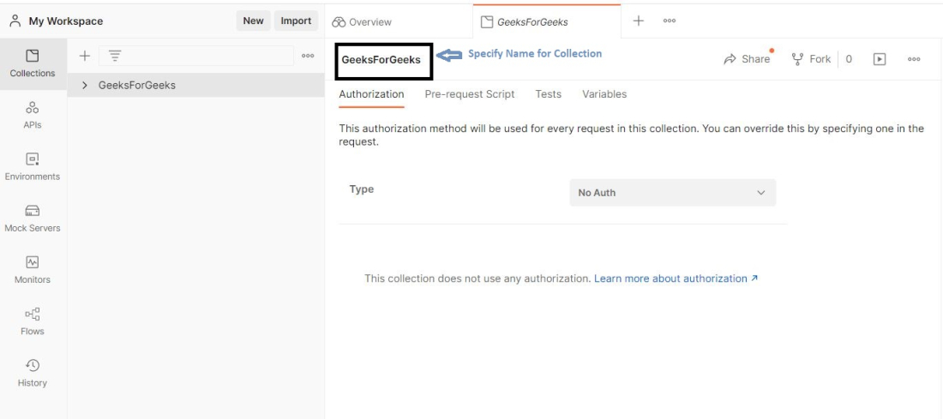Viewport: 943px width, 419px height.
Task: Click the plus icon to create collection
Action: 85,56
